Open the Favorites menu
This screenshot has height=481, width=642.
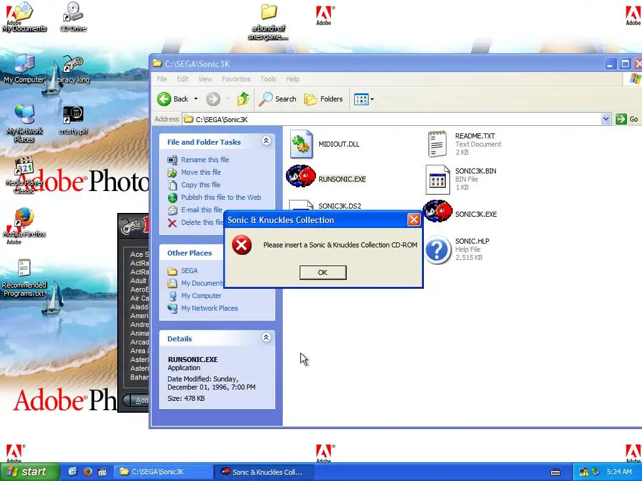236,79
